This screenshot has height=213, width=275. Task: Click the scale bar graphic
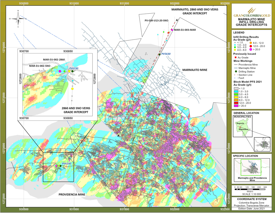(x=251, y=189)
